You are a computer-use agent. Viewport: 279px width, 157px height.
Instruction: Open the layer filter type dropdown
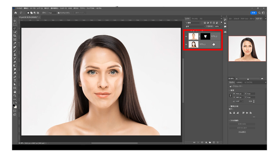[x=193, y=23]
